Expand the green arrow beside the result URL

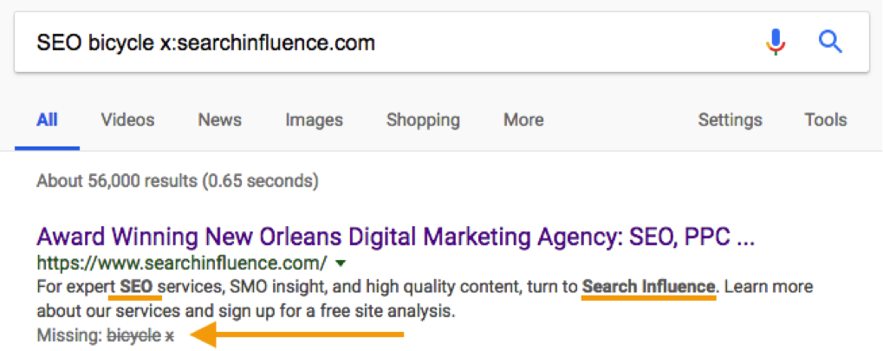pos(341,263)
